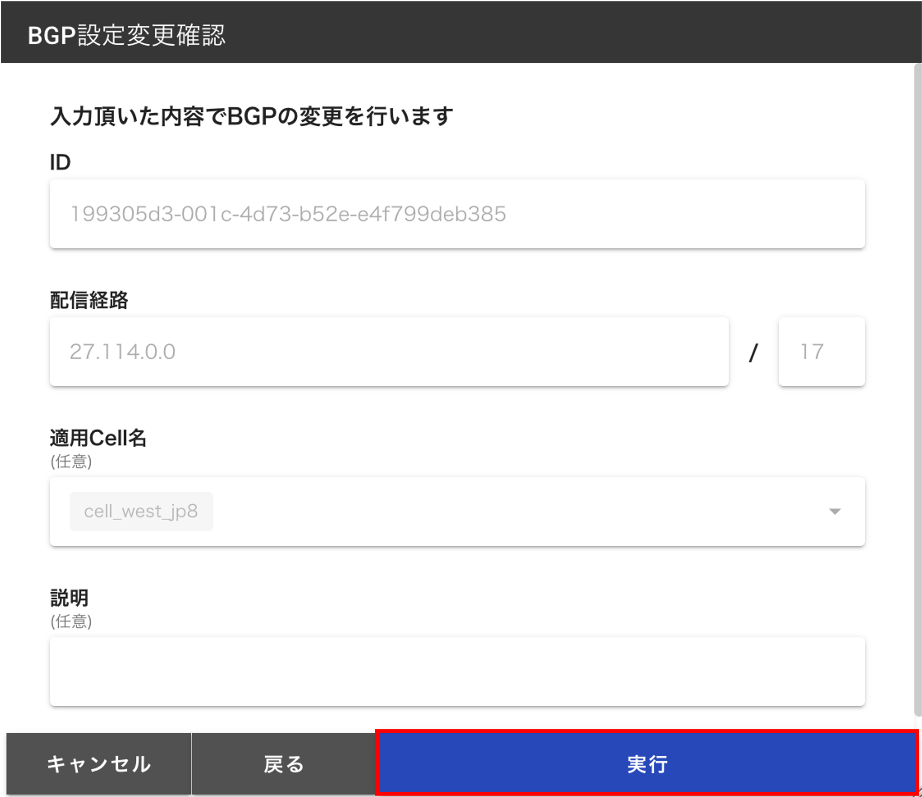Click the slash separator between address and prefix

point(753,353)
